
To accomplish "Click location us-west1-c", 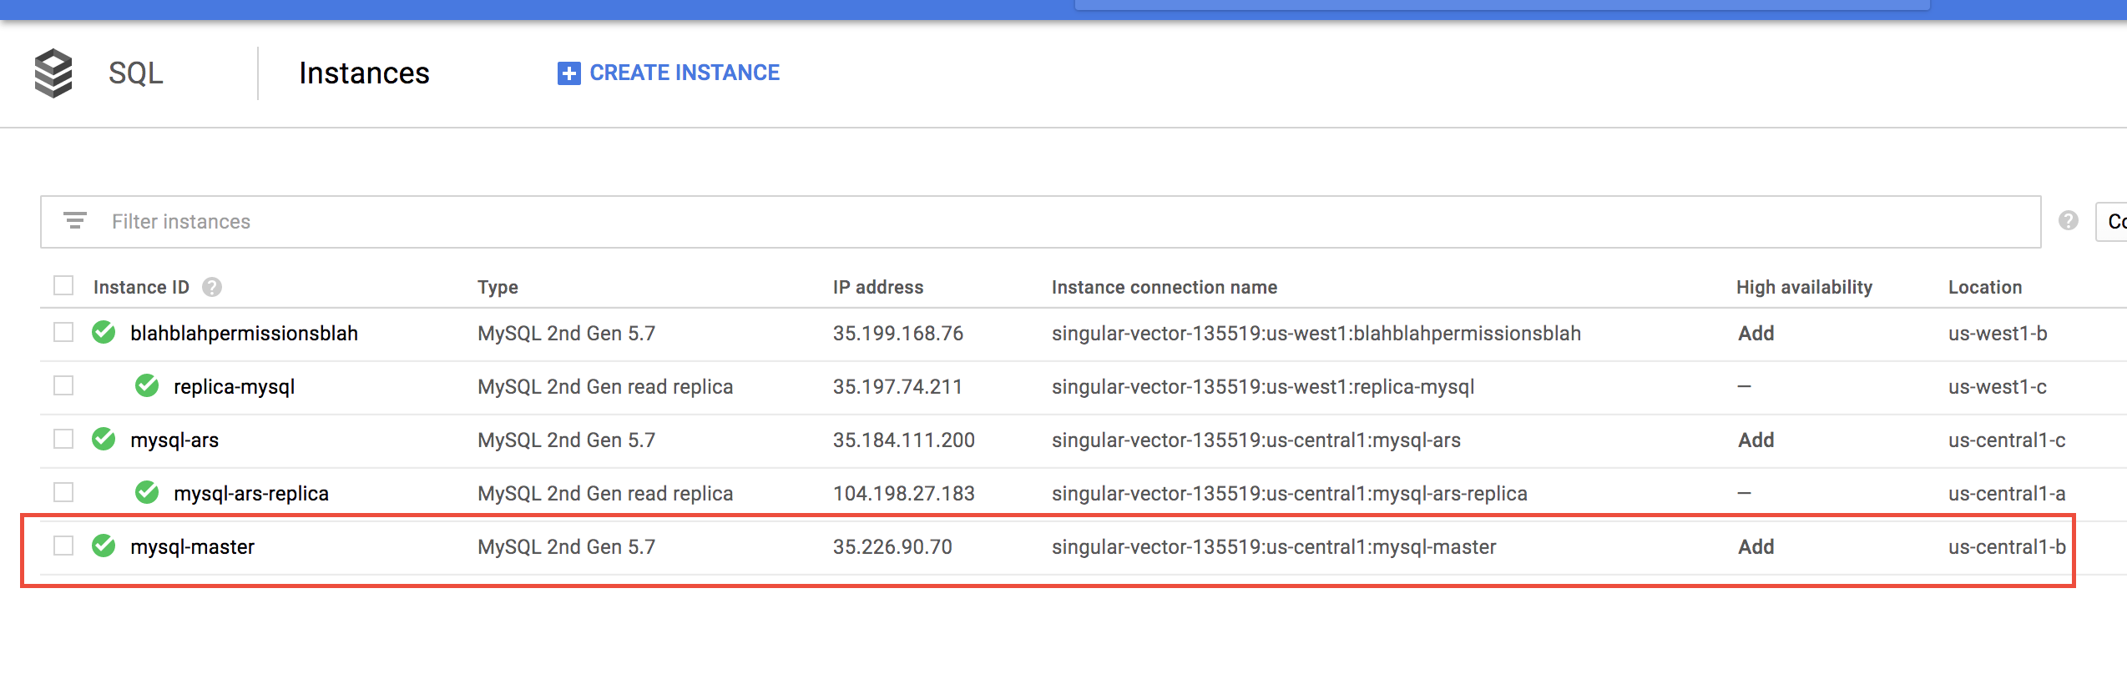I will pos(1998,387).
